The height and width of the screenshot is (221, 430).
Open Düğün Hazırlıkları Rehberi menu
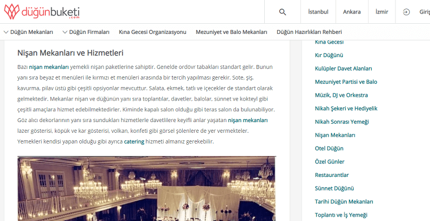(x=309, y=32)
